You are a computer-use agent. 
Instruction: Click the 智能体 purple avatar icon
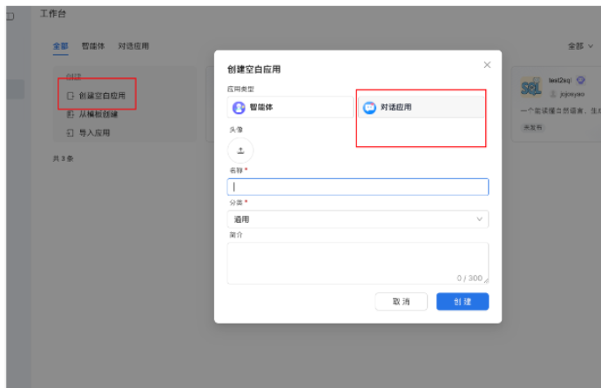[239, 108]
